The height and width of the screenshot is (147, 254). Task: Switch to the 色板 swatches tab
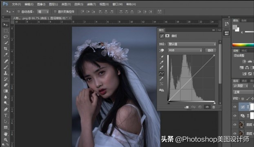[244, 20]
